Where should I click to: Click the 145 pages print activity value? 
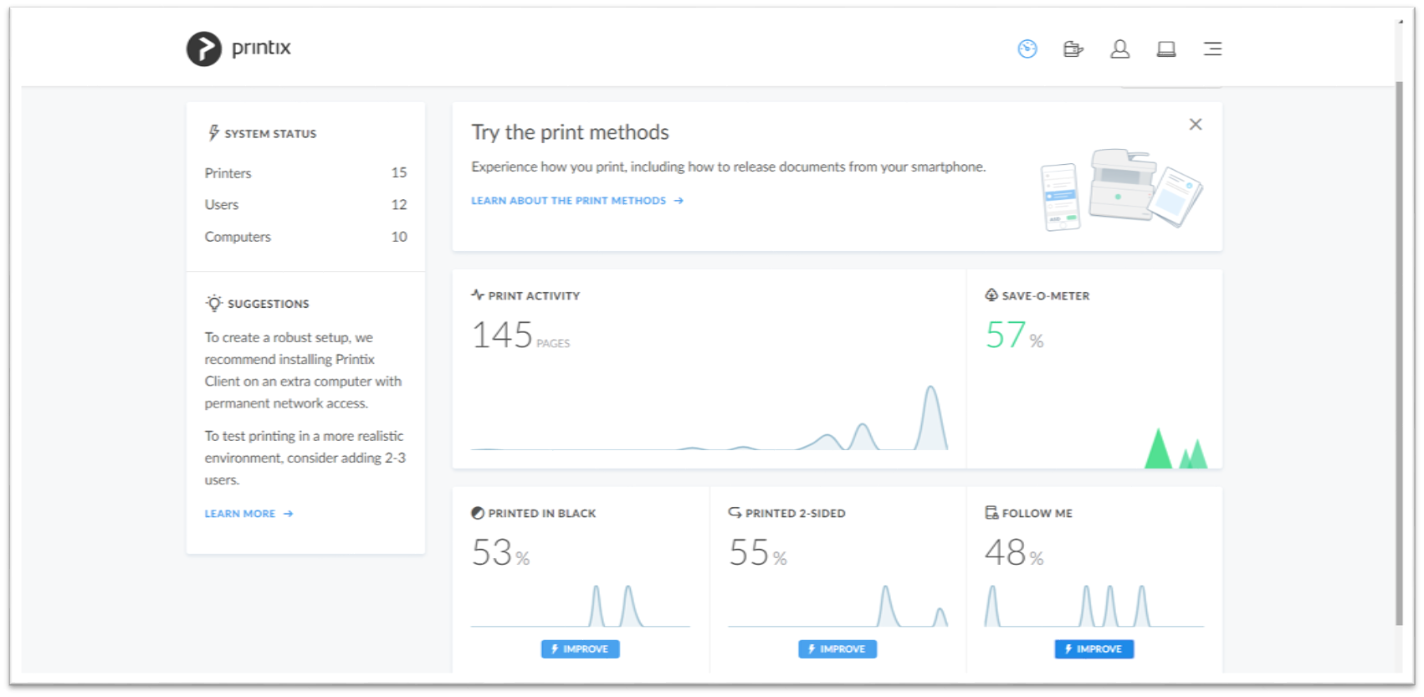pos(520,335)
